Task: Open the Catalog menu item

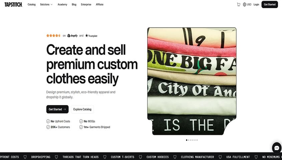Action: click(31, 4)
